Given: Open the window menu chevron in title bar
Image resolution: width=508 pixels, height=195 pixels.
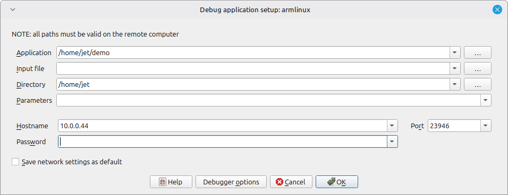Looking at the screenshot, I should (x=13, y=10).
